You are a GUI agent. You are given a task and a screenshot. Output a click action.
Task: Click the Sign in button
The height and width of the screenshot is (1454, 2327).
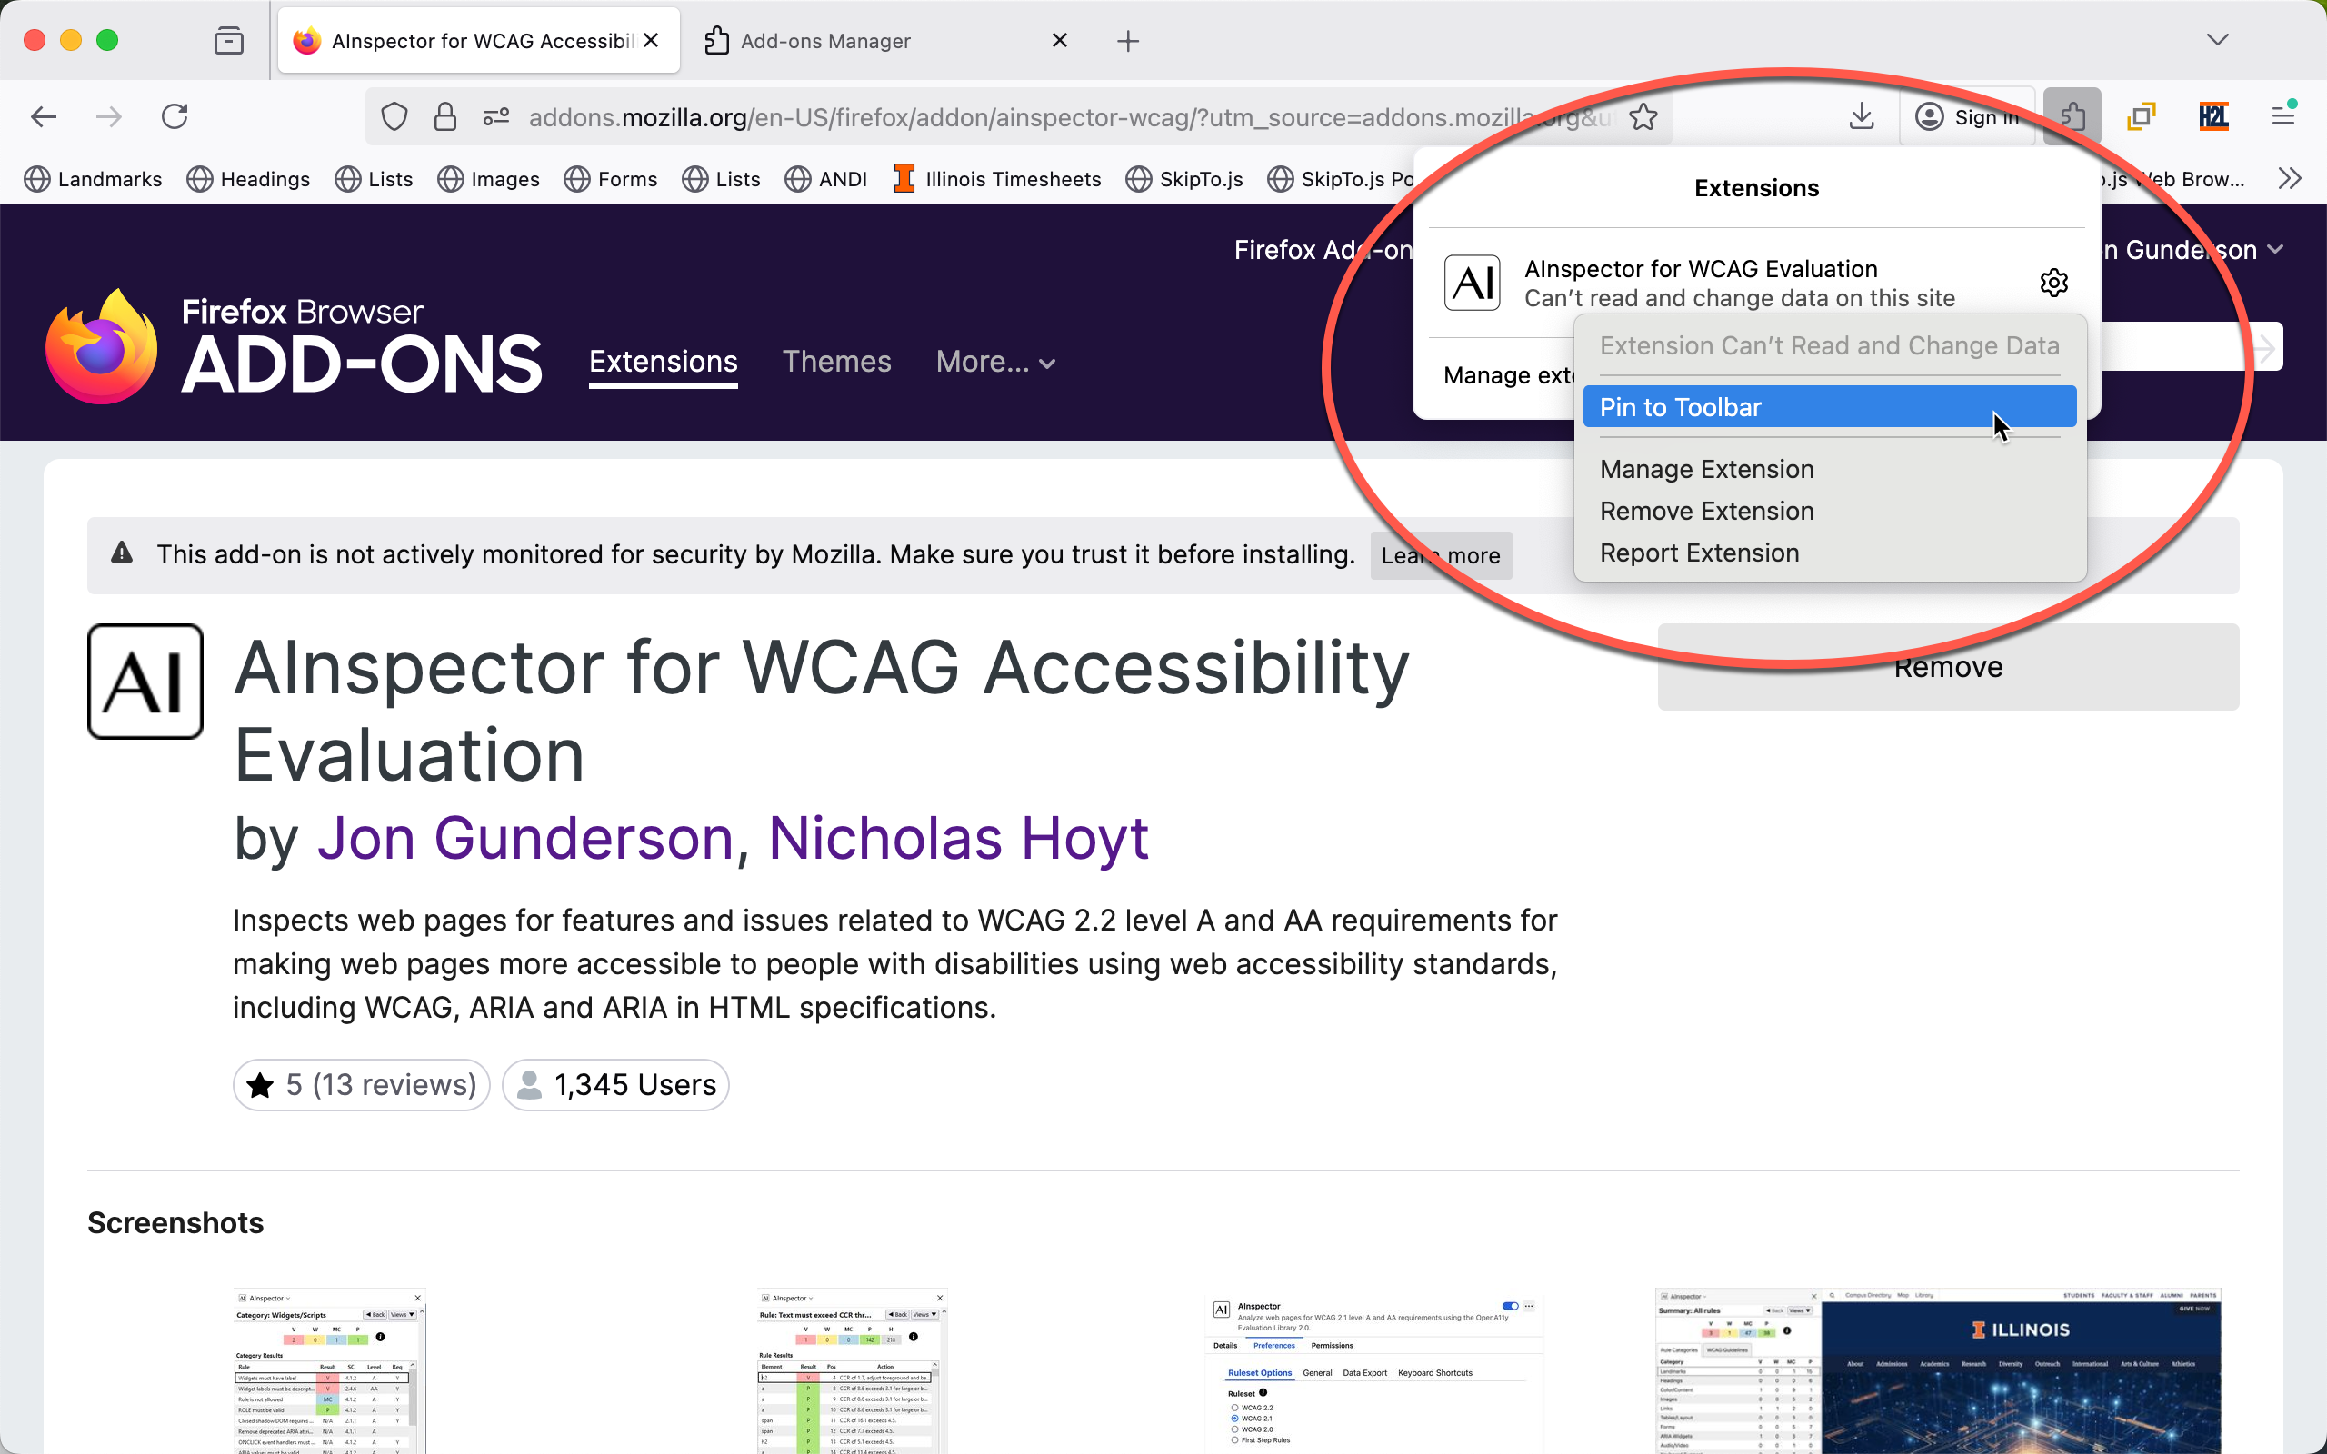click(x=1967, y=116)
